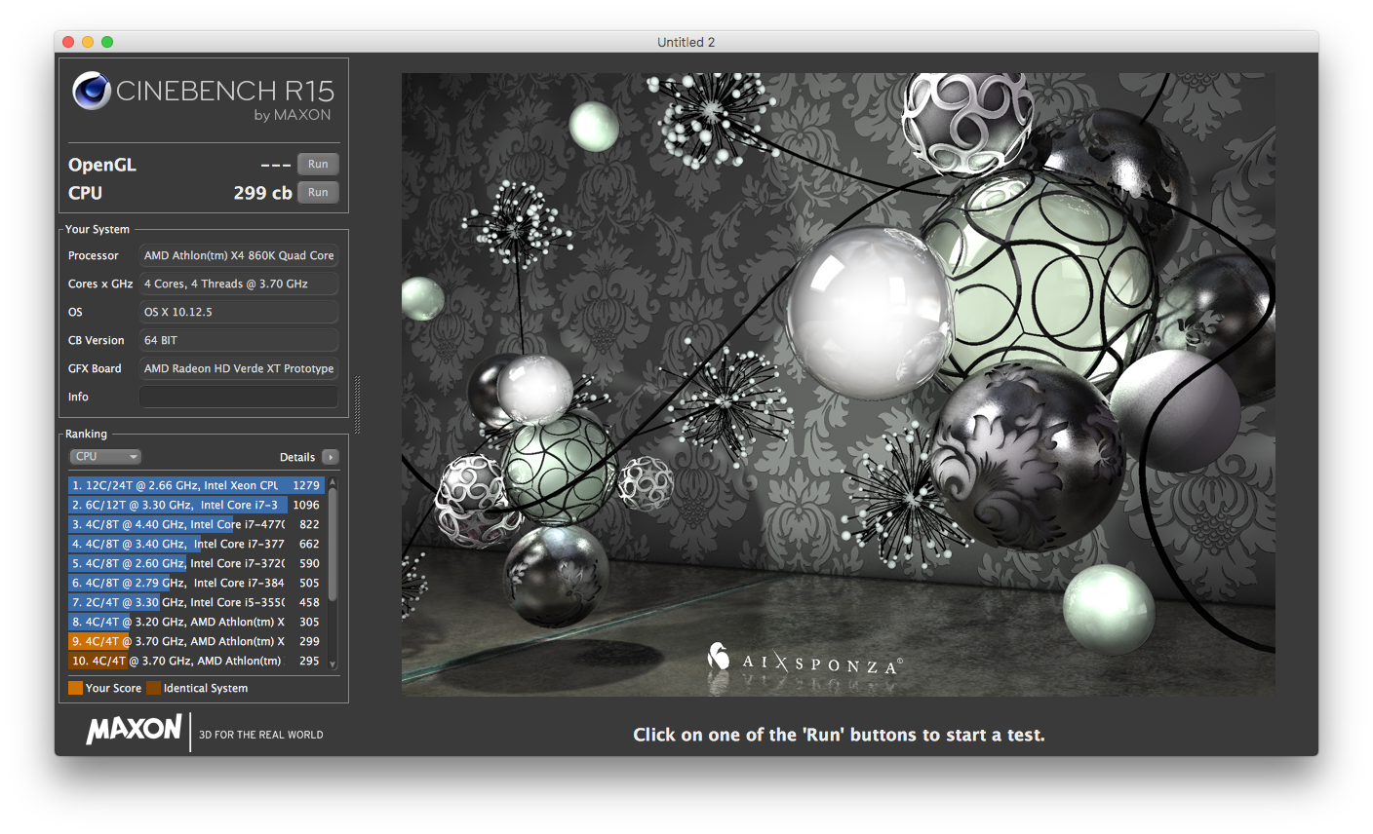Click the green zoom window button

pyautogui.click(x=107, y=42)
